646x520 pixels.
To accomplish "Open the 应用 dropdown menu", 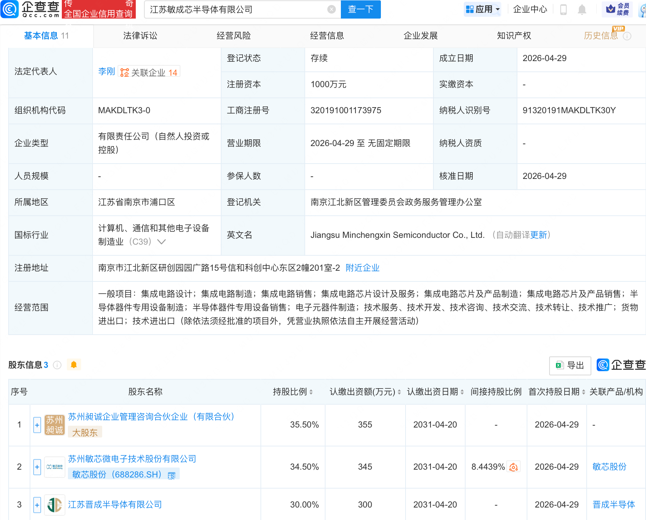I will (483, 9).
